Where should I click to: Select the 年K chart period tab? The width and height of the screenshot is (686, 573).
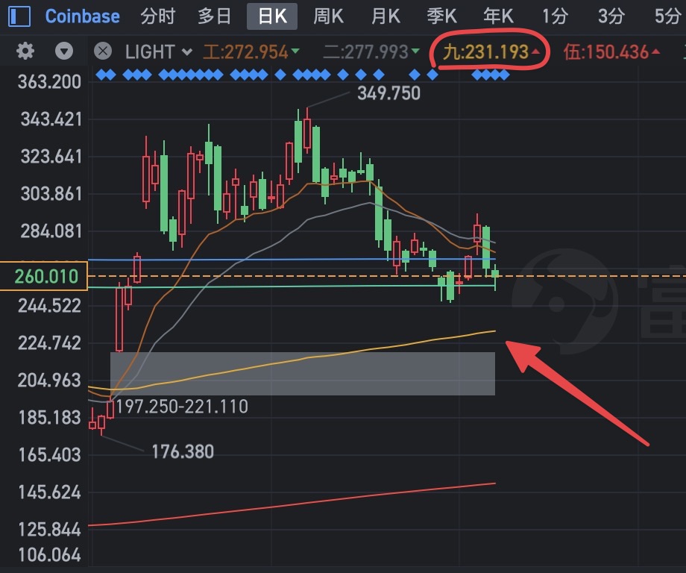[498, 16]
